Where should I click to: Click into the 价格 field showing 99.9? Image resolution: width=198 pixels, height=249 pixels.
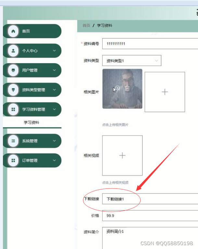[x=150, y=216]
